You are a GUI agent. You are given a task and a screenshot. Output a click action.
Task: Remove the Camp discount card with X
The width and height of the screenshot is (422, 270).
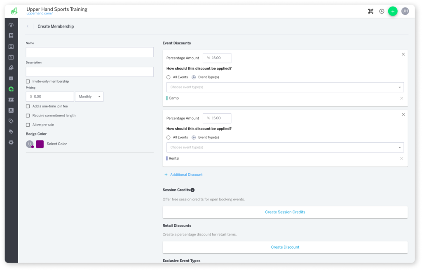(x=403, y=54)
